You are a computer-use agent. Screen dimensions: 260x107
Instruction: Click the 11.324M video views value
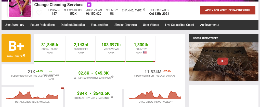(x=153, y=72)
